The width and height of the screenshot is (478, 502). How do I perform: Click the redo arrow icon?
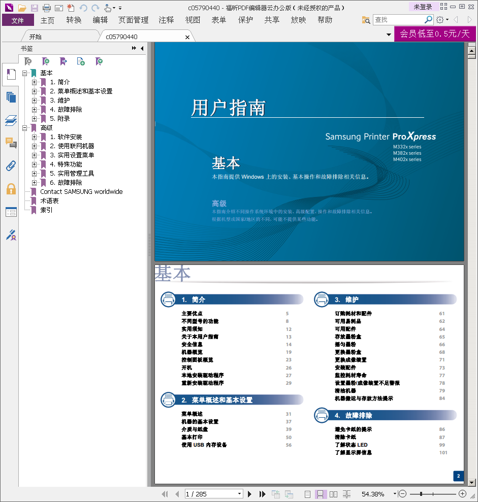[x=95, y=8]
